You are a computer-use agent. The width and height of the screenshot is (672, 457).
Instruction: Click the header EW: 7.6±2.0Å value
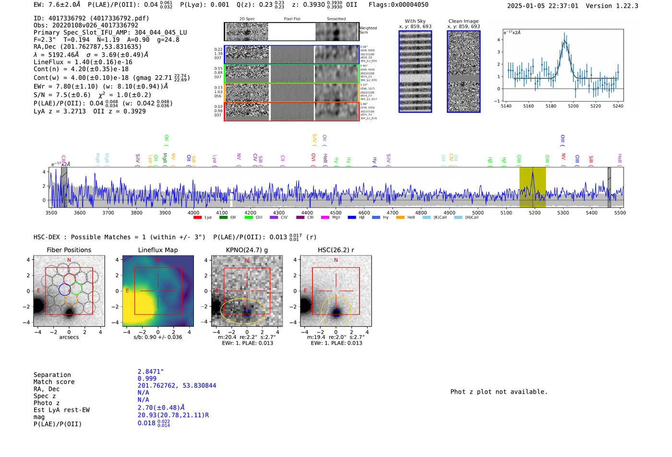click(x=57, y=5)
